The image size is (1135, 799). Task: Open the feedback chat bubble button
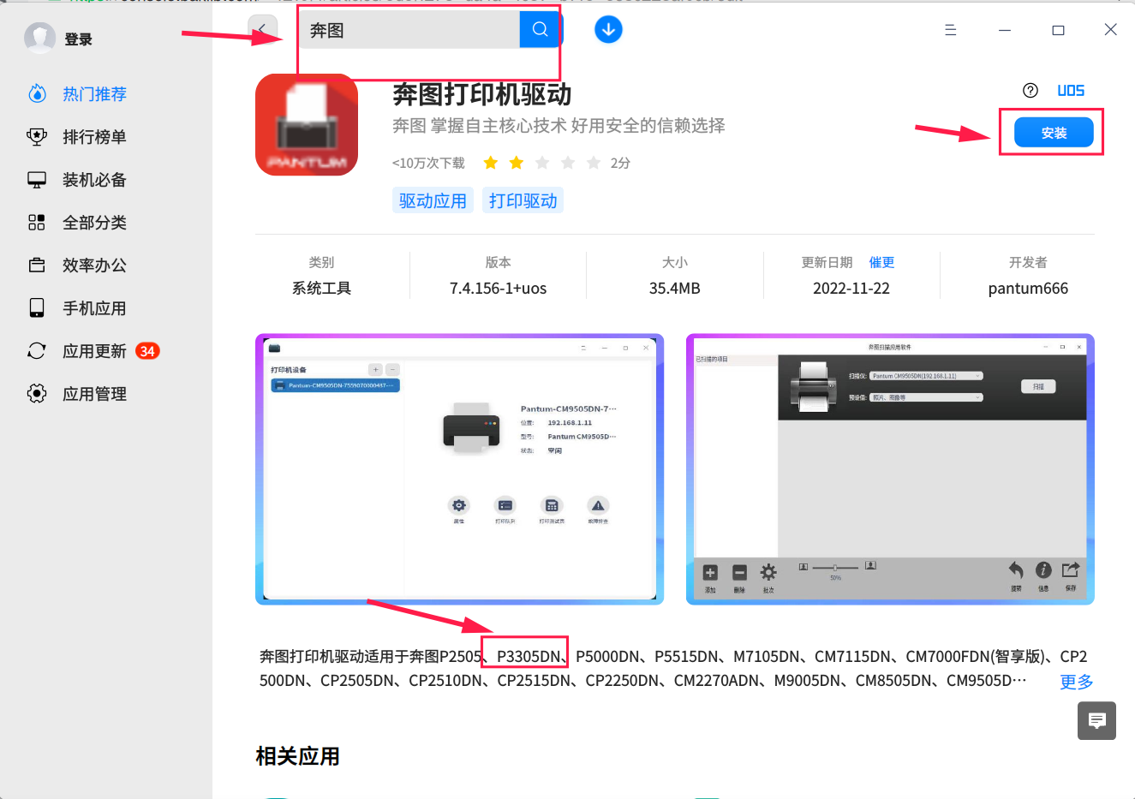pyautogui.click(x=1096, y=721)
